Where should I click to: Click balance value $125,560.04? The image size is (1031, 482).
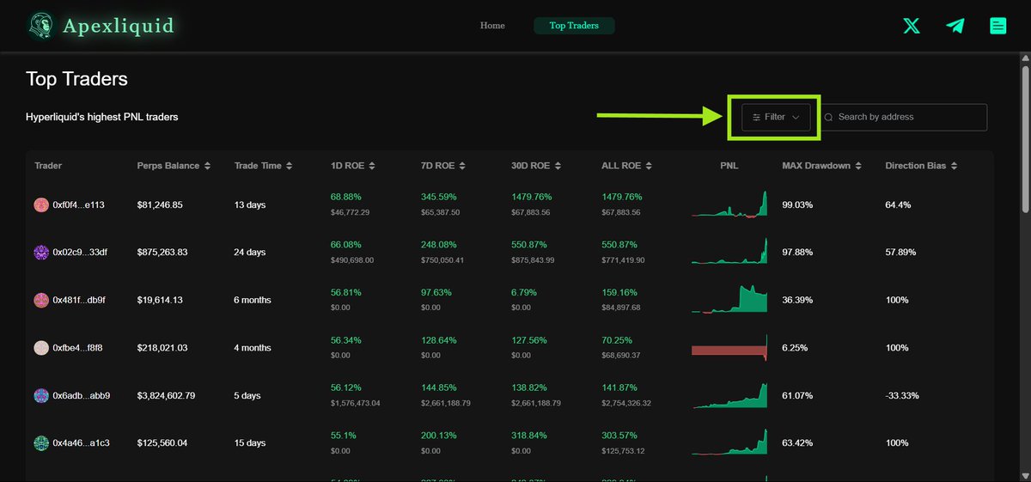click(162, 443)
